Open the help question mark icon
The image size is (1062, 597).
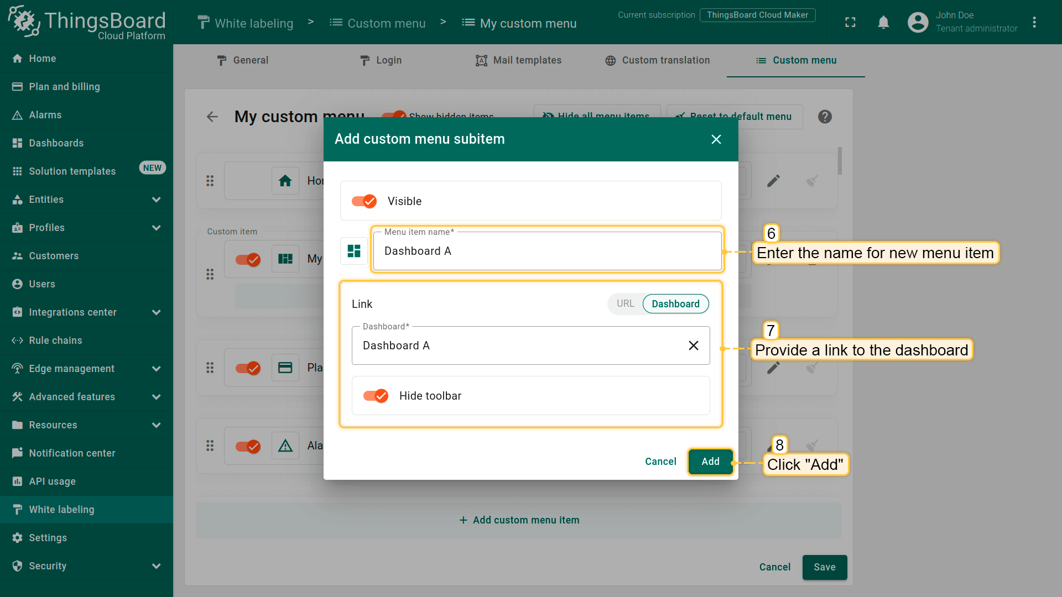pyautogui.click(x=825, y=117)
